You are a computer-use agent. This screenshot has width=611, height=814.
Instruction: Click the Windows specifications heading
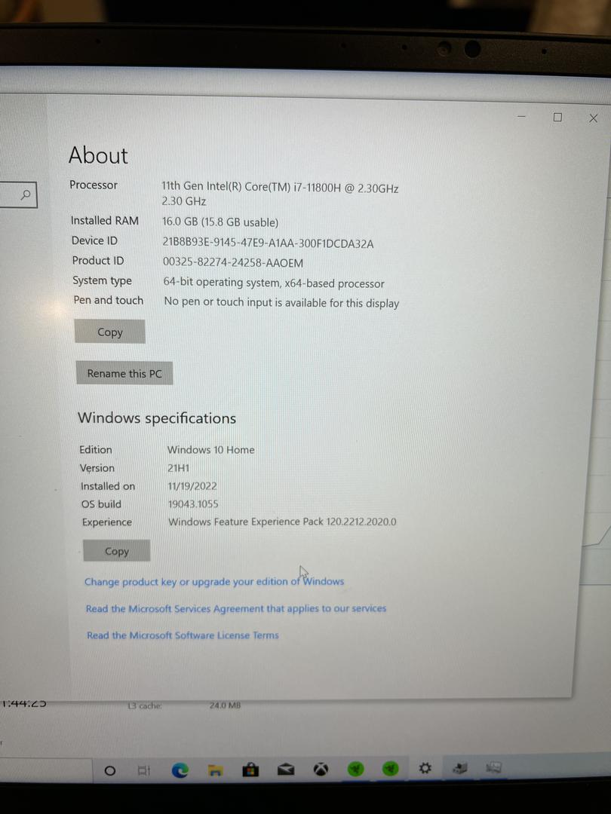[156, 418]
